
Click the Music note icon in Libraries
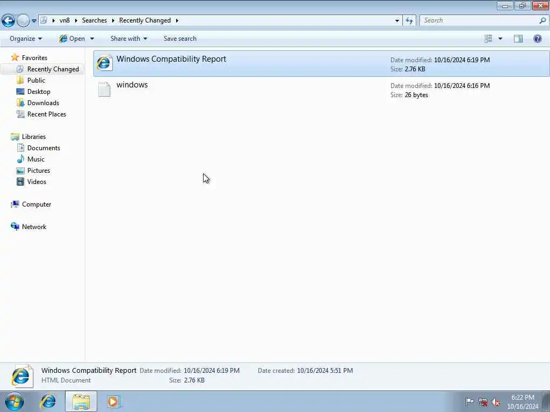click(x=20, y=159)
